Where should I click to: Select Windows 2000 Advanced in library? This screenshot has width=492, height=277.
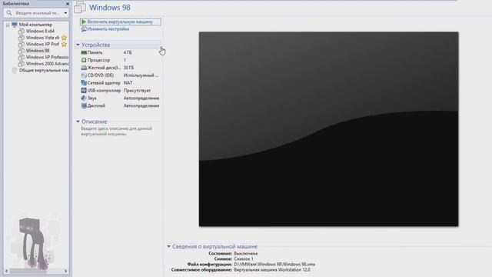pos(47,64)
